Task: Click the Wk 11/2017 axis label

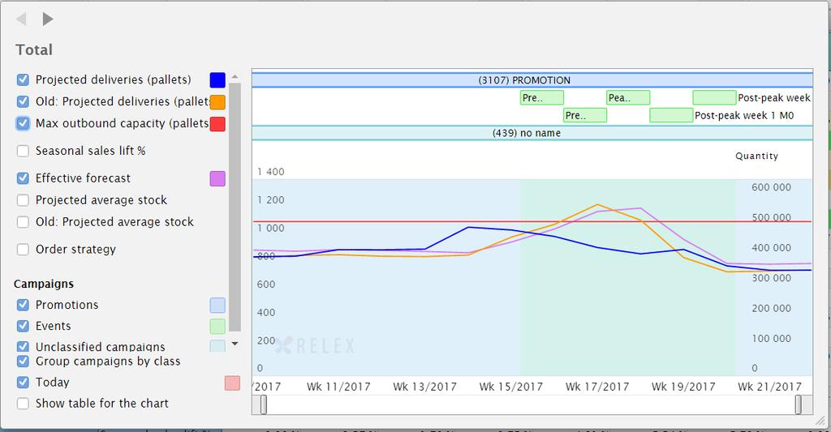Action: pyautogui.click(x=338, y=387)
